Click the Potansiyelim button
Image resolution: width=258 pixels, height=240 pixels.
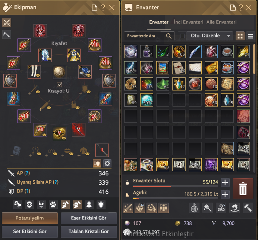pyautogui.click(x=30, y=218)
